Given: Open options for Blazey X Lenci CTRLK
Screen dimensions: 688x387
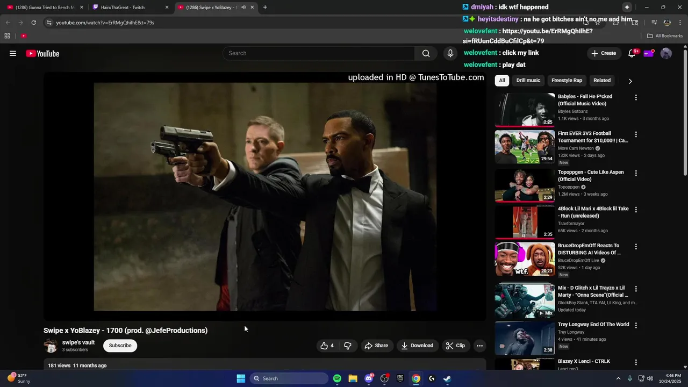Looking at the screenshot, I should tap(636, 362).
